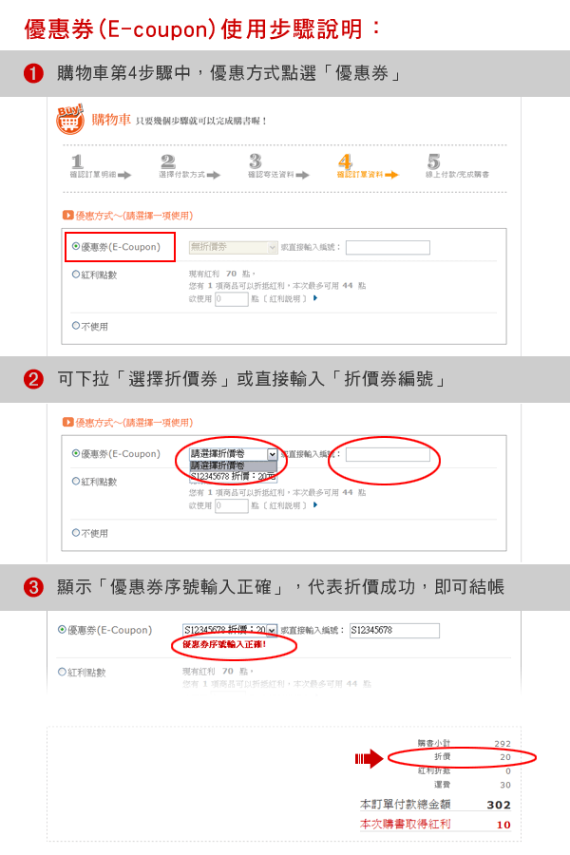Expand the 請選擇折價卷 dropdown arrow

(272, 454)
